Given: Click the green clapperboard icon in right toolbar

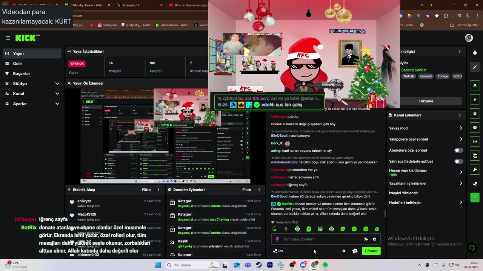Looking at the screenshot, I should tap(475, 197).
